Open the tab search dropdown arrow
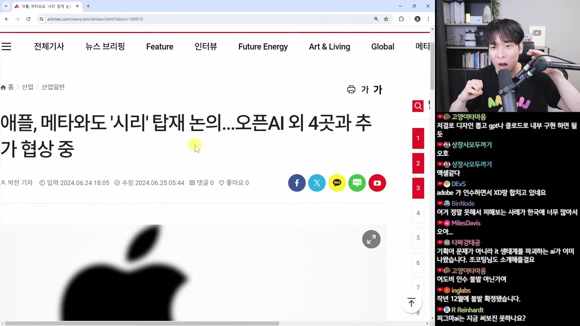This screenshot has width=580, height=326. [6, 6]
